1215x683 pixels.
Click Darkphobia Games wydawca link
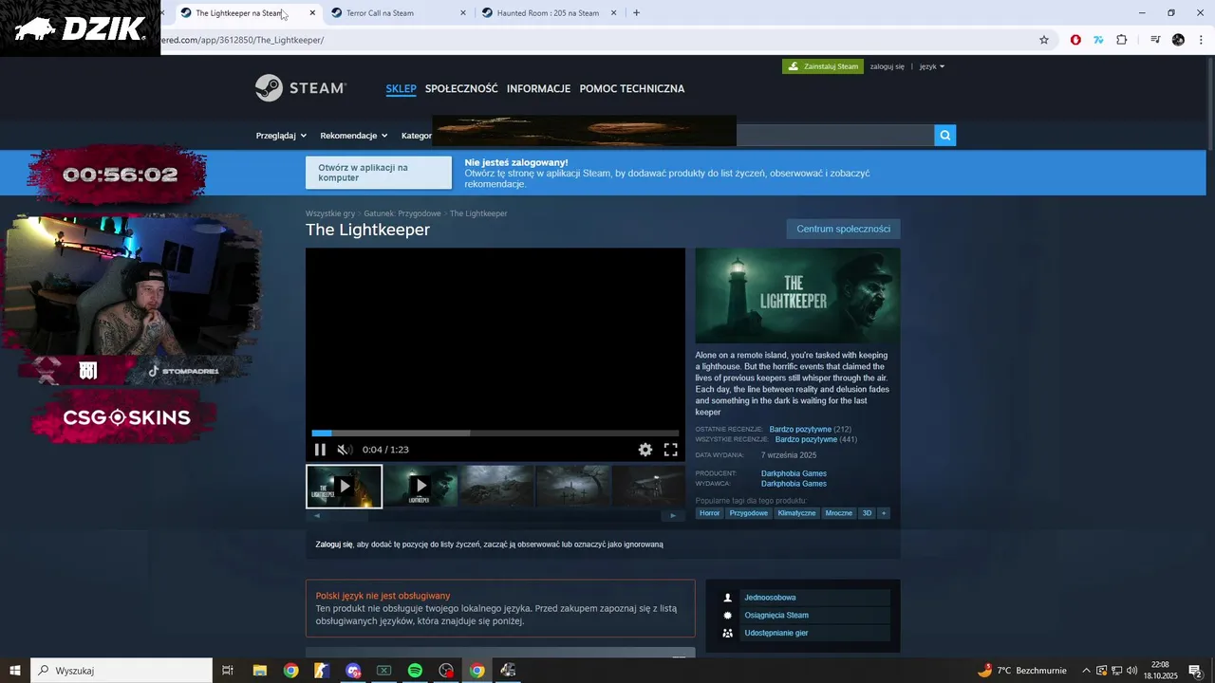(x=794, y=484)
